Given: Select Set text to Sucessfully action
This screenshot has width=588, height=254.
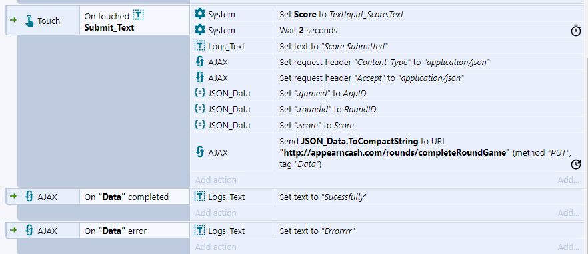Looking at the screenshot, I should click(429, 197).
